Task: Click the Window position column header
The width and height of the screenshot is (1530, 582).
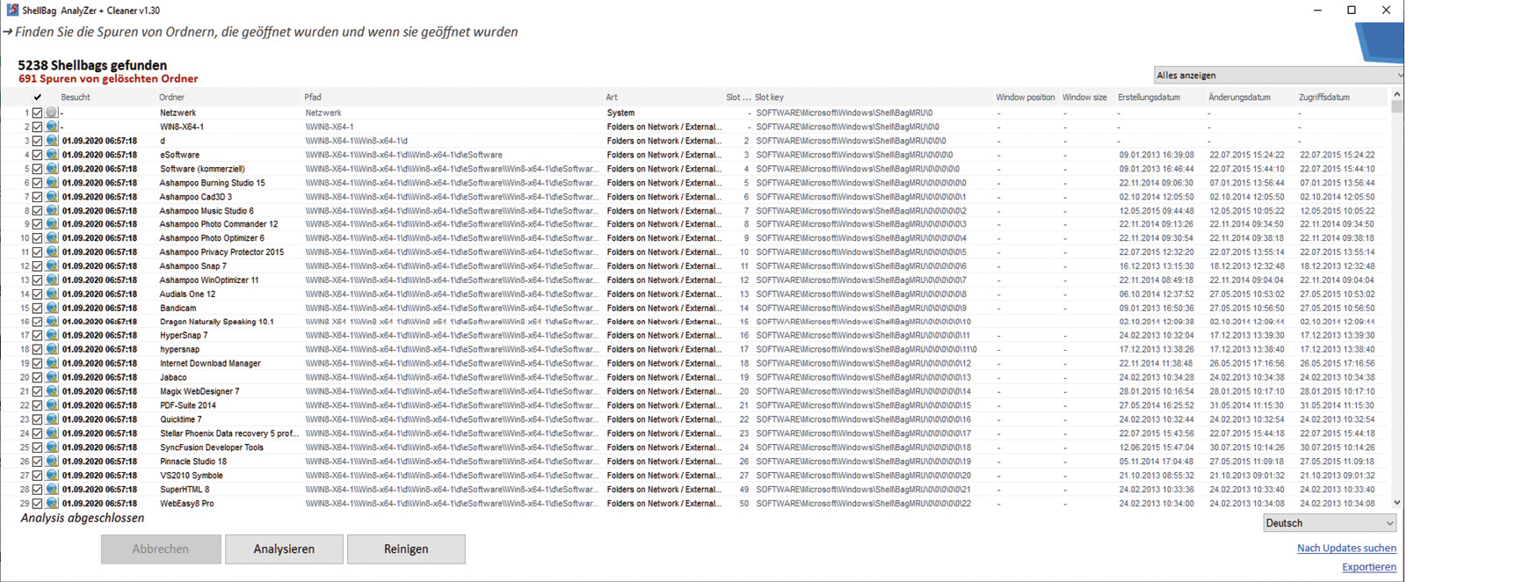Action: (x=1025, y=98)
